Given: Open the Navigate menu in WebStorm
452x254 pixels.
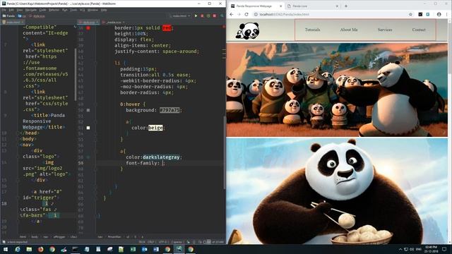Looking at the screenshot, I should 30,10.
